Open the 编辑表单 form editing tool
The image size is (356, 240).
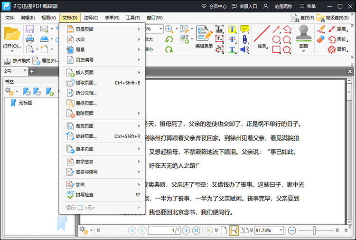(x=204, y=37)
